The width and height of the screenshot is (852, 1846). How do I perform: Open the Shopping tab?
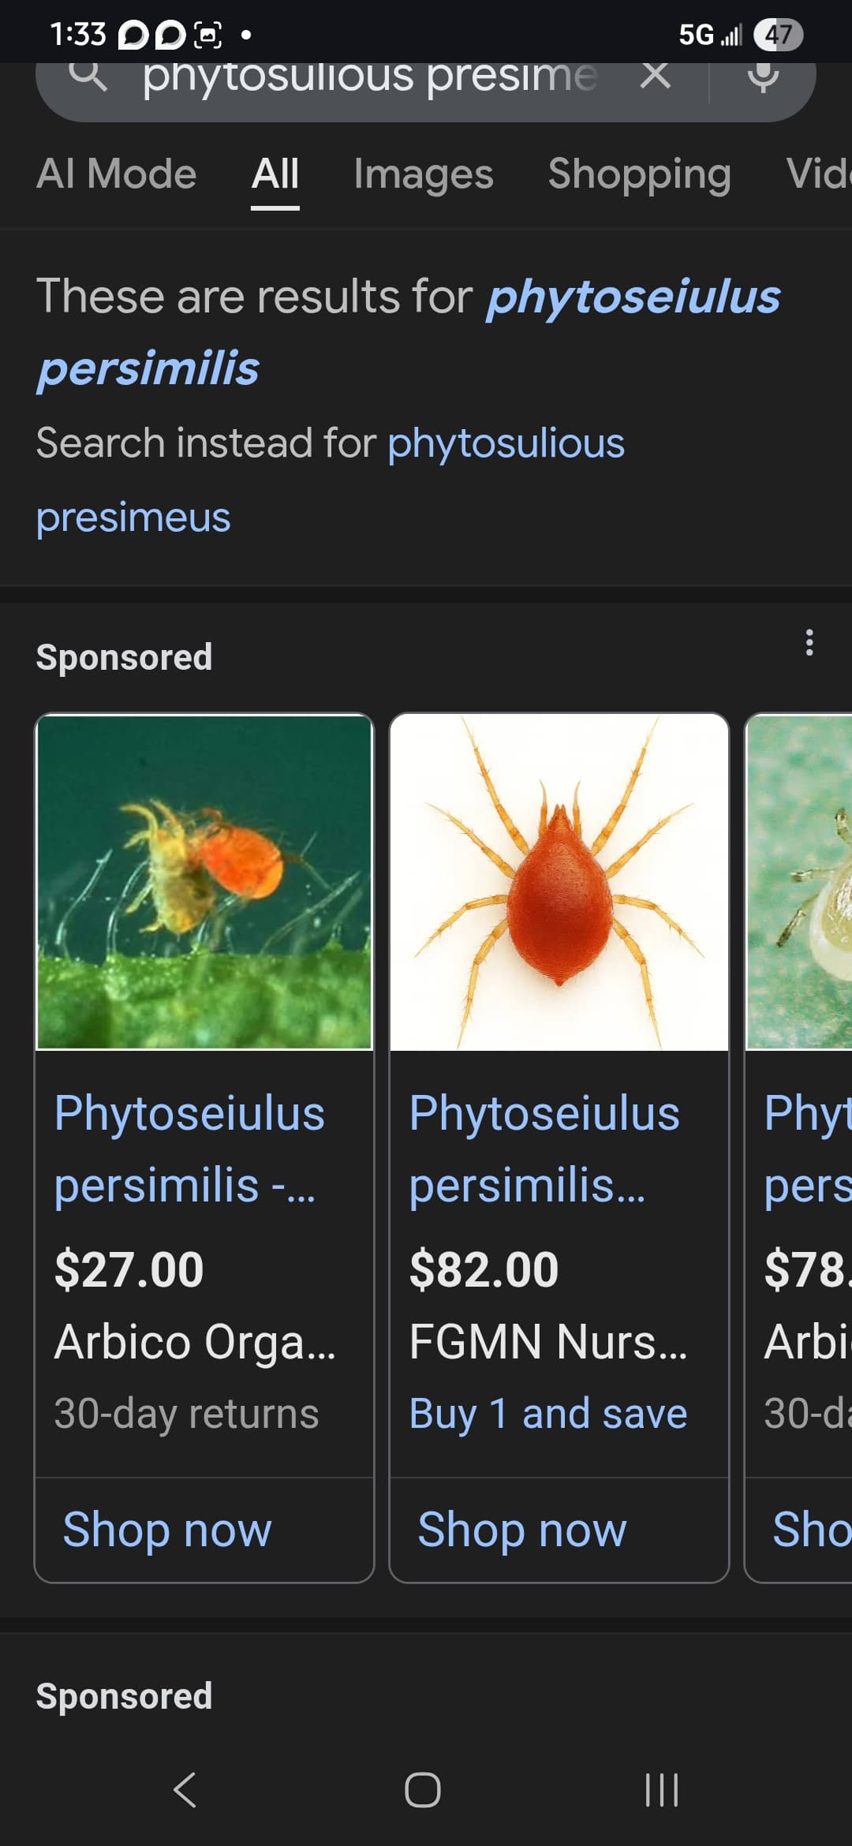tap(640, 175)
